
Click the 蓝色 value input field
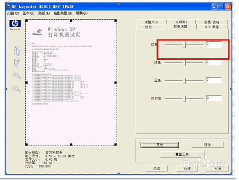click(x=214, y=80)
